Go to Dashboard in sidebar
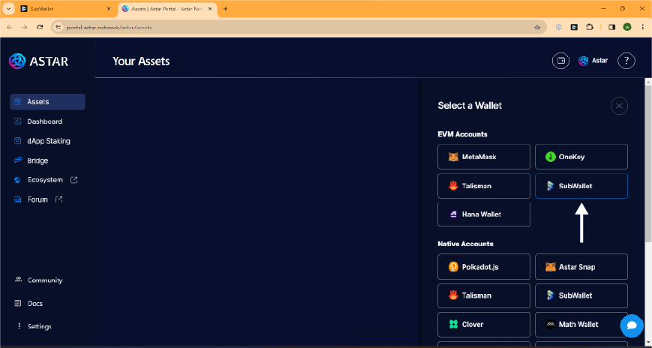Screen dimensions: 652x348 44,121
